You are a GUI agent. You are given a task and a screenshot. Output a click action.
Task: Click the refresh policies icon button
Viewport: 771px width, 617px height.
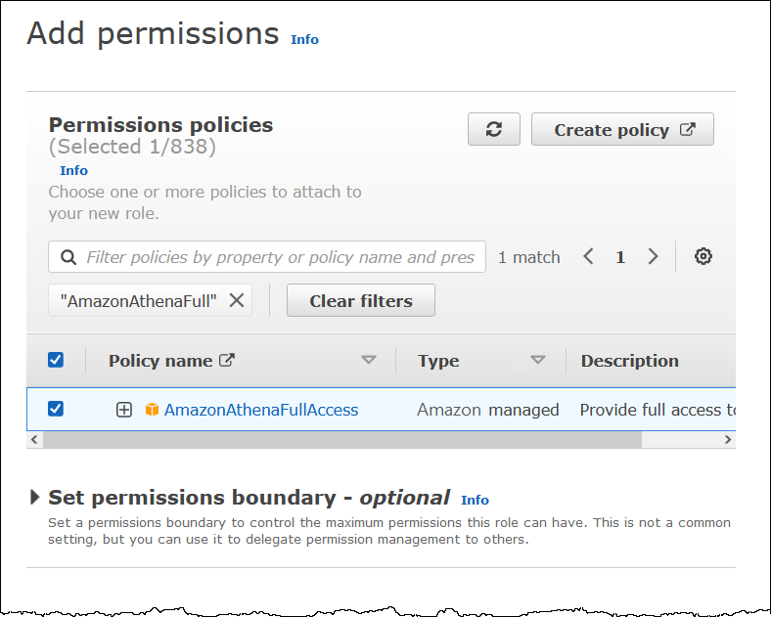coord(494,130)
